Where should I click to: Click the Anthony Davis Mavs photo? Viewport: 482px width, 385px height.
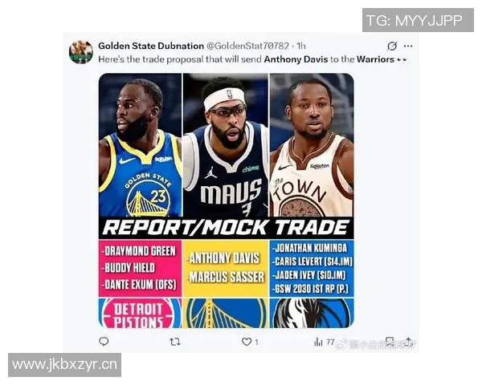click(226, 145)
